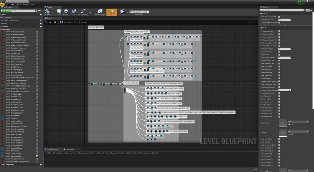This screenshot has width=314, height=172.
Task: Open the Add New dropdown
Action: click(x=5, y=10)
